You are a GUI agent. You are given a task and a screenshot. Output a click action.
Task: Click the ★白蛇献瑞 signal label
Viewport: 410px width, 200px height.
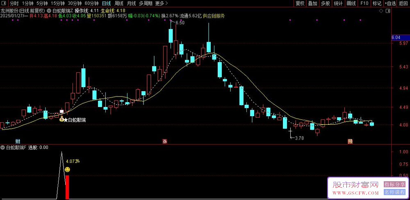[x=75, y=120]
